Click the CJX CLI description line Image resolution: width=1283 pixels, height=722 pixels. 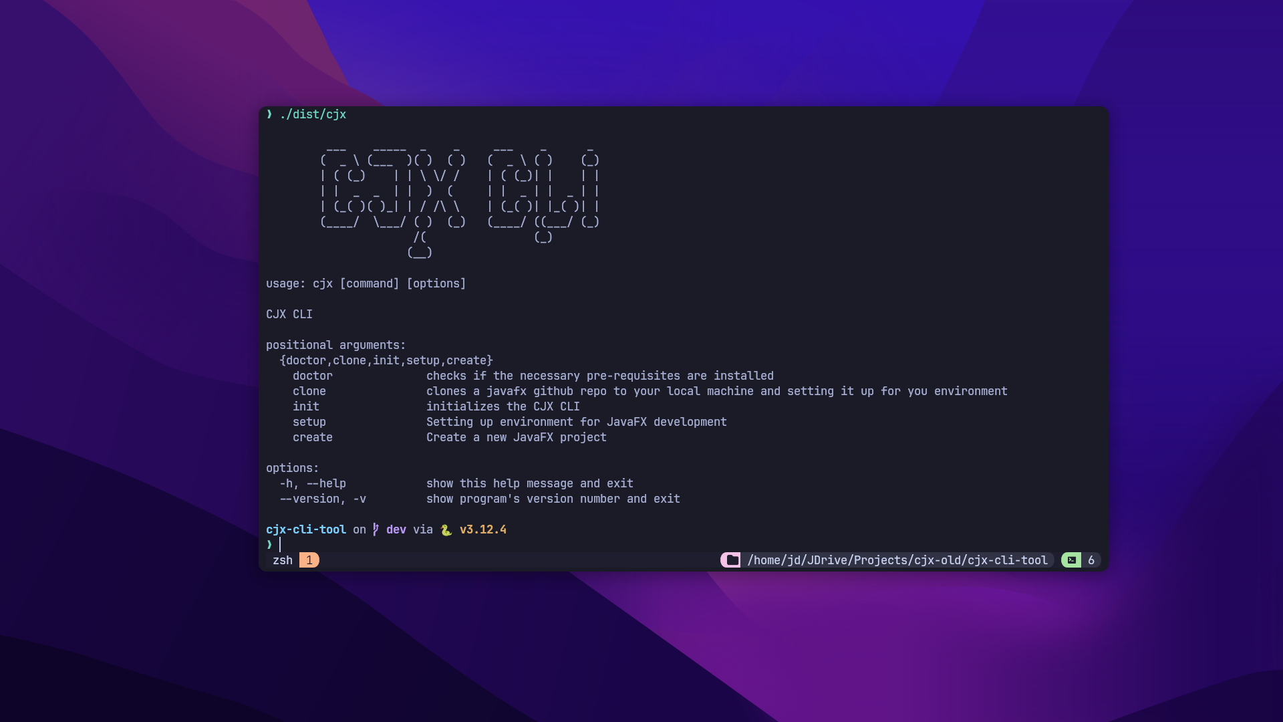pos(289,314)
